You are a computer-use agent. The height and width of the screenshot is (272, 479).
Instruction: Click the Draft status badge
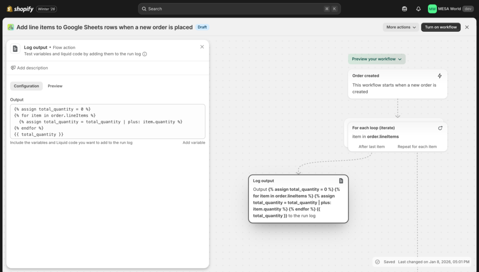[x=202, y=27]
